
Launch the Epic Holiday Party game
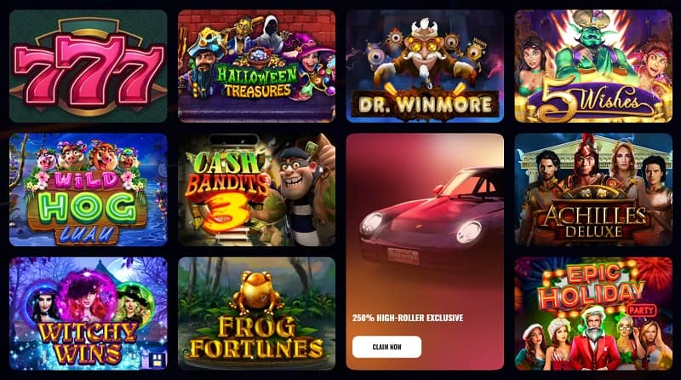(x=593, y=314)
